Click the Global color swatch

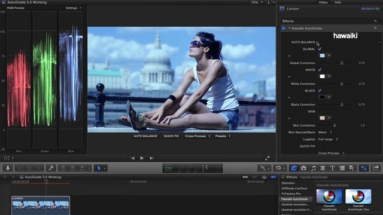coord(322,56)
